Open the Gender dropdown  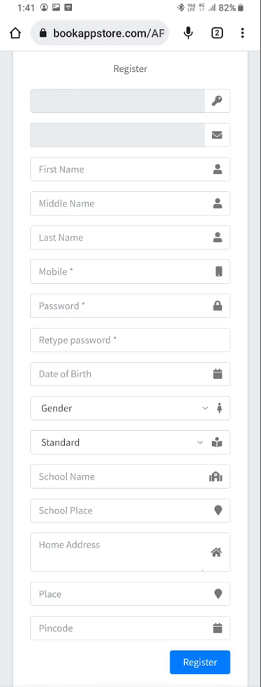tap(130, 408)
